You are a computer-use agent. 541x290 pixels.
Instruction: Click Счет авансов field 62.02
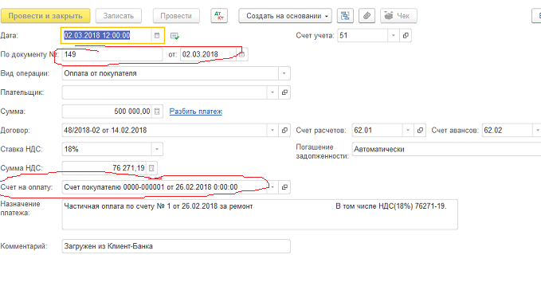[508, 131]
